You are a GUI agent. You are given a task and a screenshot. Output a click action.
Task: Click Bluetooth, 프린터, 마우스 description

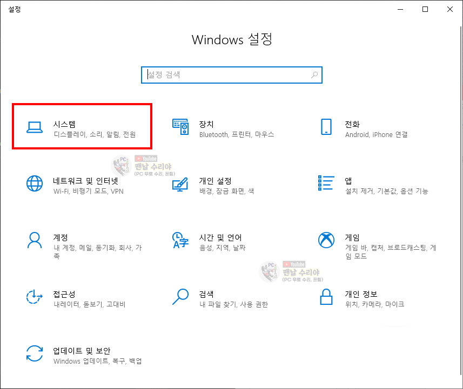[x=237, y=134]
